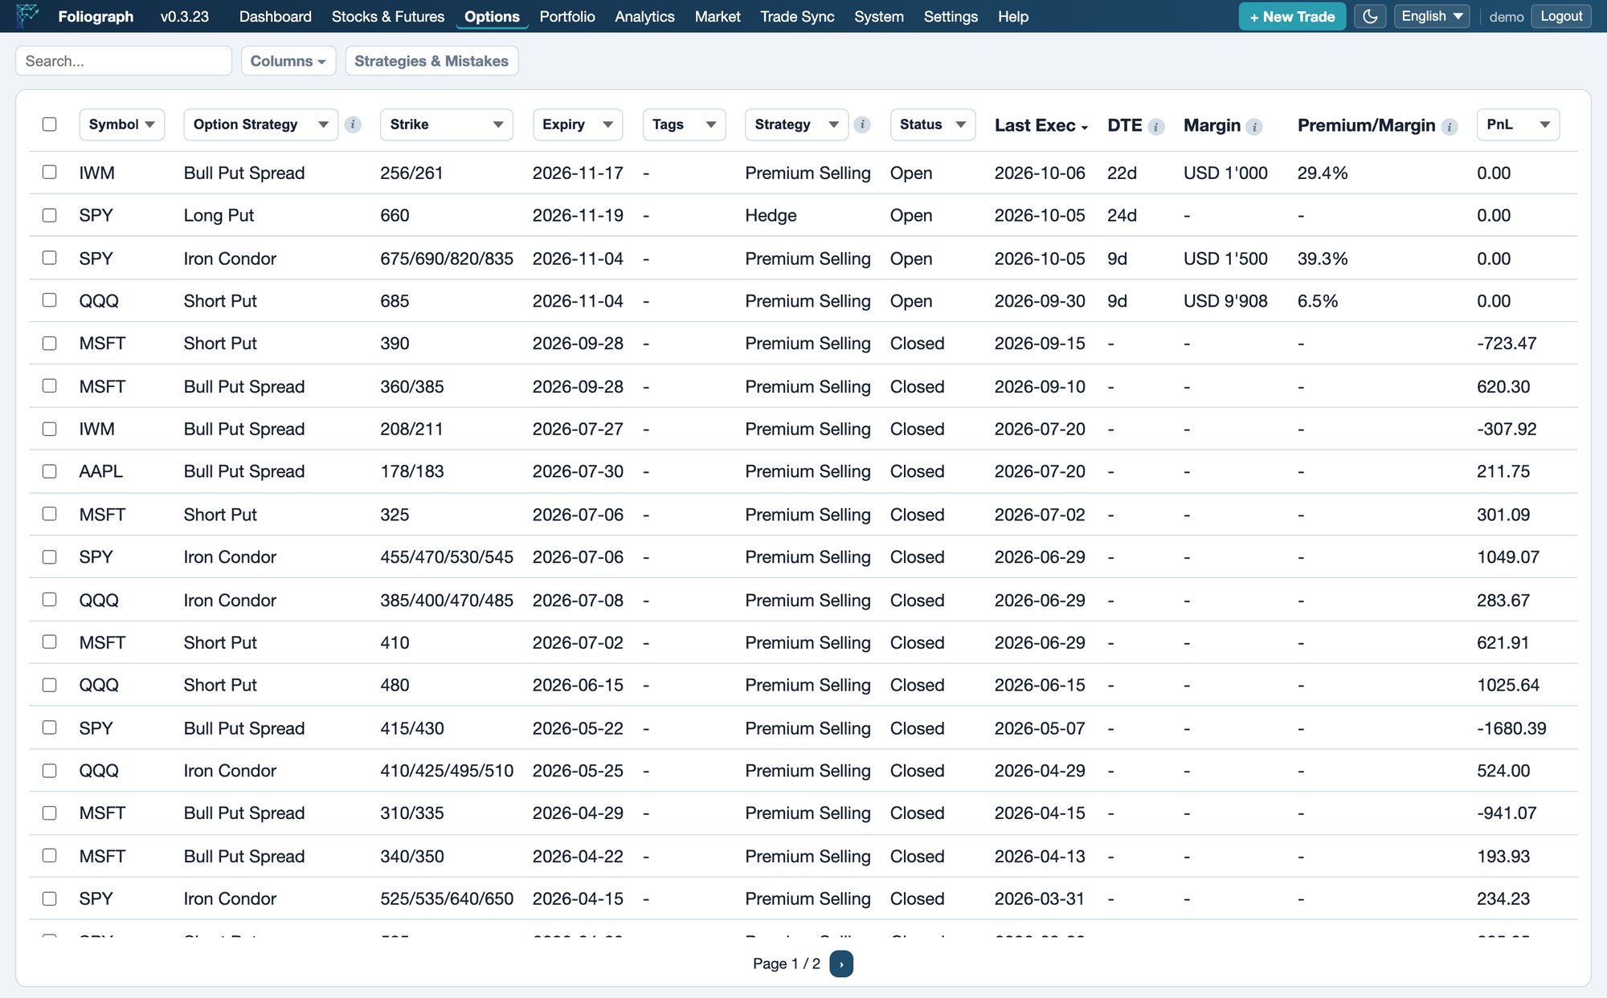Check the AAPL 178/183 row checkbox
Viewport: 1607px width, 998px height.
pyautogui.click(x=49, y=471)
